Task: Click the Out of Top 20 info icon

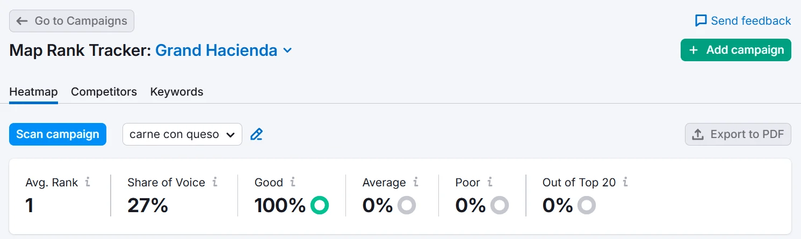Action: pos(625,182)
